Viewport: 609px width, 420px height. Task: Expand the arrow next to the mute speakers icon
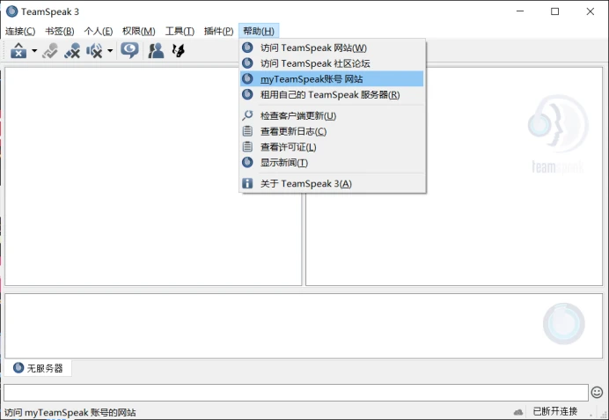pyautogui.click(x=110, y=50)
